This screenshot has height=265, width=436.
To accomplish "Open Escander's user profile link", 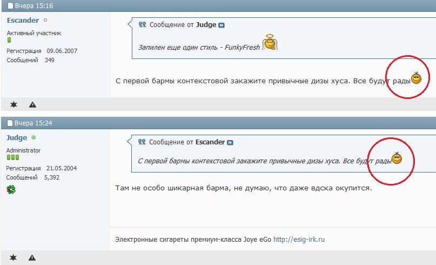I will (x=23, y=21).
